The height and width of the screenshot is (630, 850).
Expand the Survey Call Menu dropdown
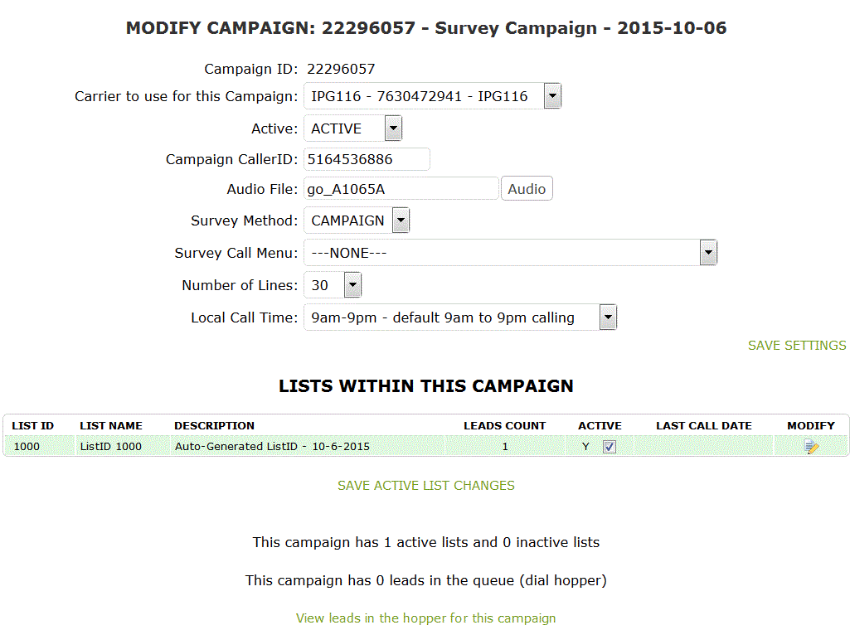[510, 253]
